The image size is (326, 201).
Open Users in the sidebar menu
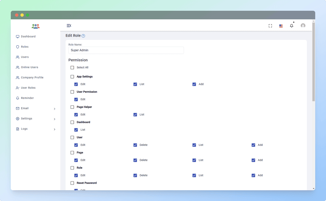coord(25,57)
